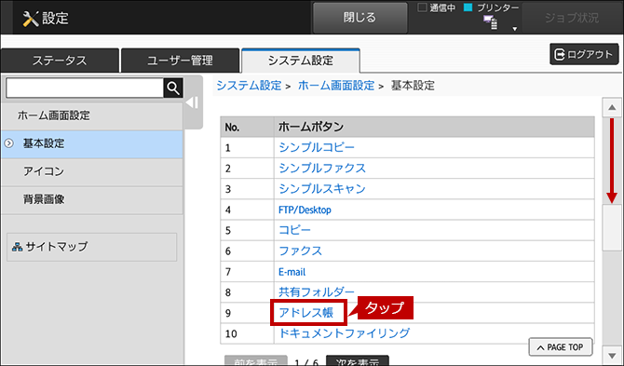Click the ホームボタン column header
Screen dimensions: 624x366
click(434, 127)
